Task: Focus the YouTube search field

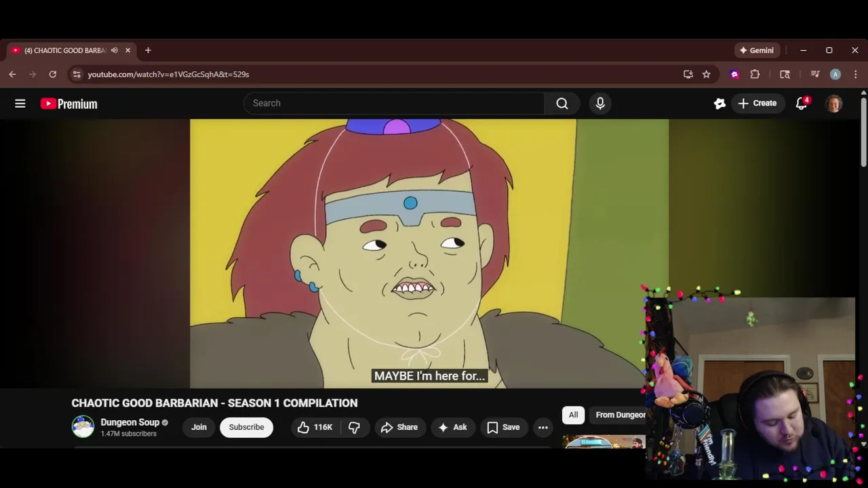Action: coord(394,103)
